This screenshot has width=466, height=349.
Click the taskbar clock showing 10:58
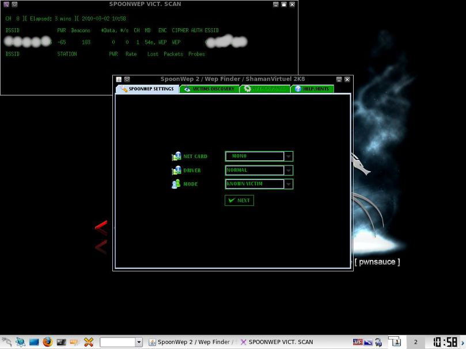[445, 342]
